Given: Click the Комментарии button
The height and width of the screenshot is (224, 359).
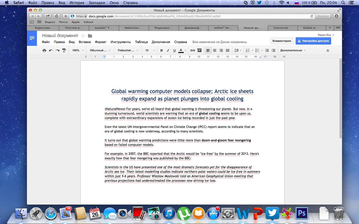Looking at the screenshot, I should coord(282,41).
